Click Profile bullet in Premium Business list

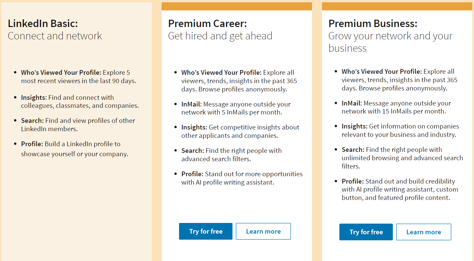352,181
